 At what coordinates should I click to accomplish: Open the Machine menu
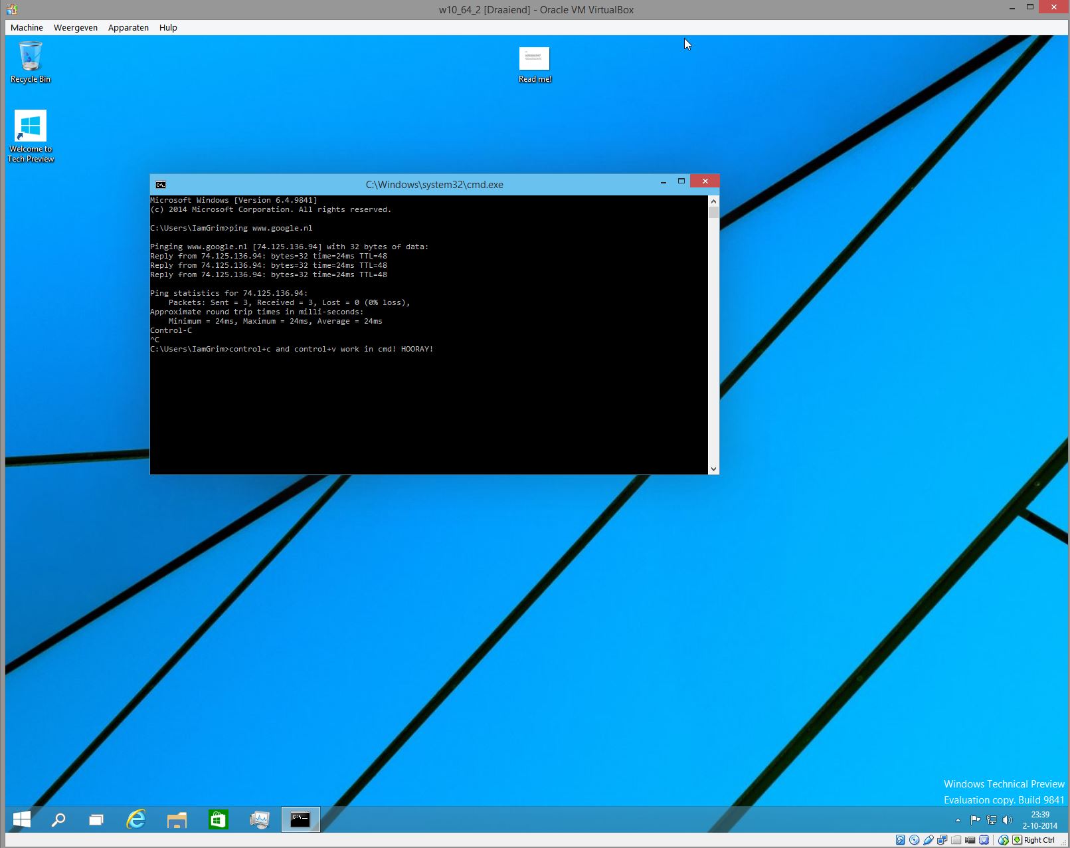(x=27, y=27)
